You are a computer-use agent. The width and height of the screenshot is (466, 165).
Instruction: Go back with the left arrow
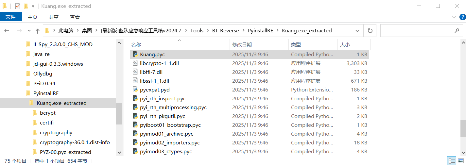pos(7,31)
